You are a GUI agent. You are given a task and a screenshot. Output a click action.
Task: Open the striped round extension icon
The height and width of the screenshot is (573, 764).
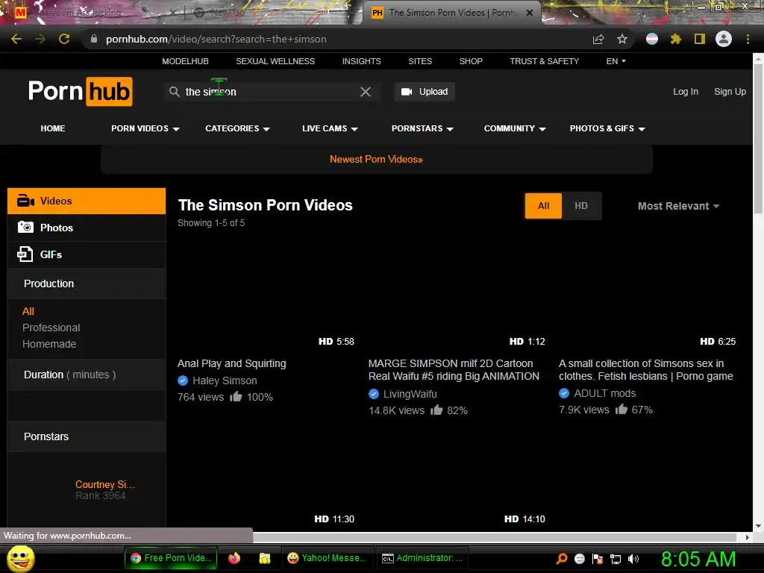click(x=652, y=39)
